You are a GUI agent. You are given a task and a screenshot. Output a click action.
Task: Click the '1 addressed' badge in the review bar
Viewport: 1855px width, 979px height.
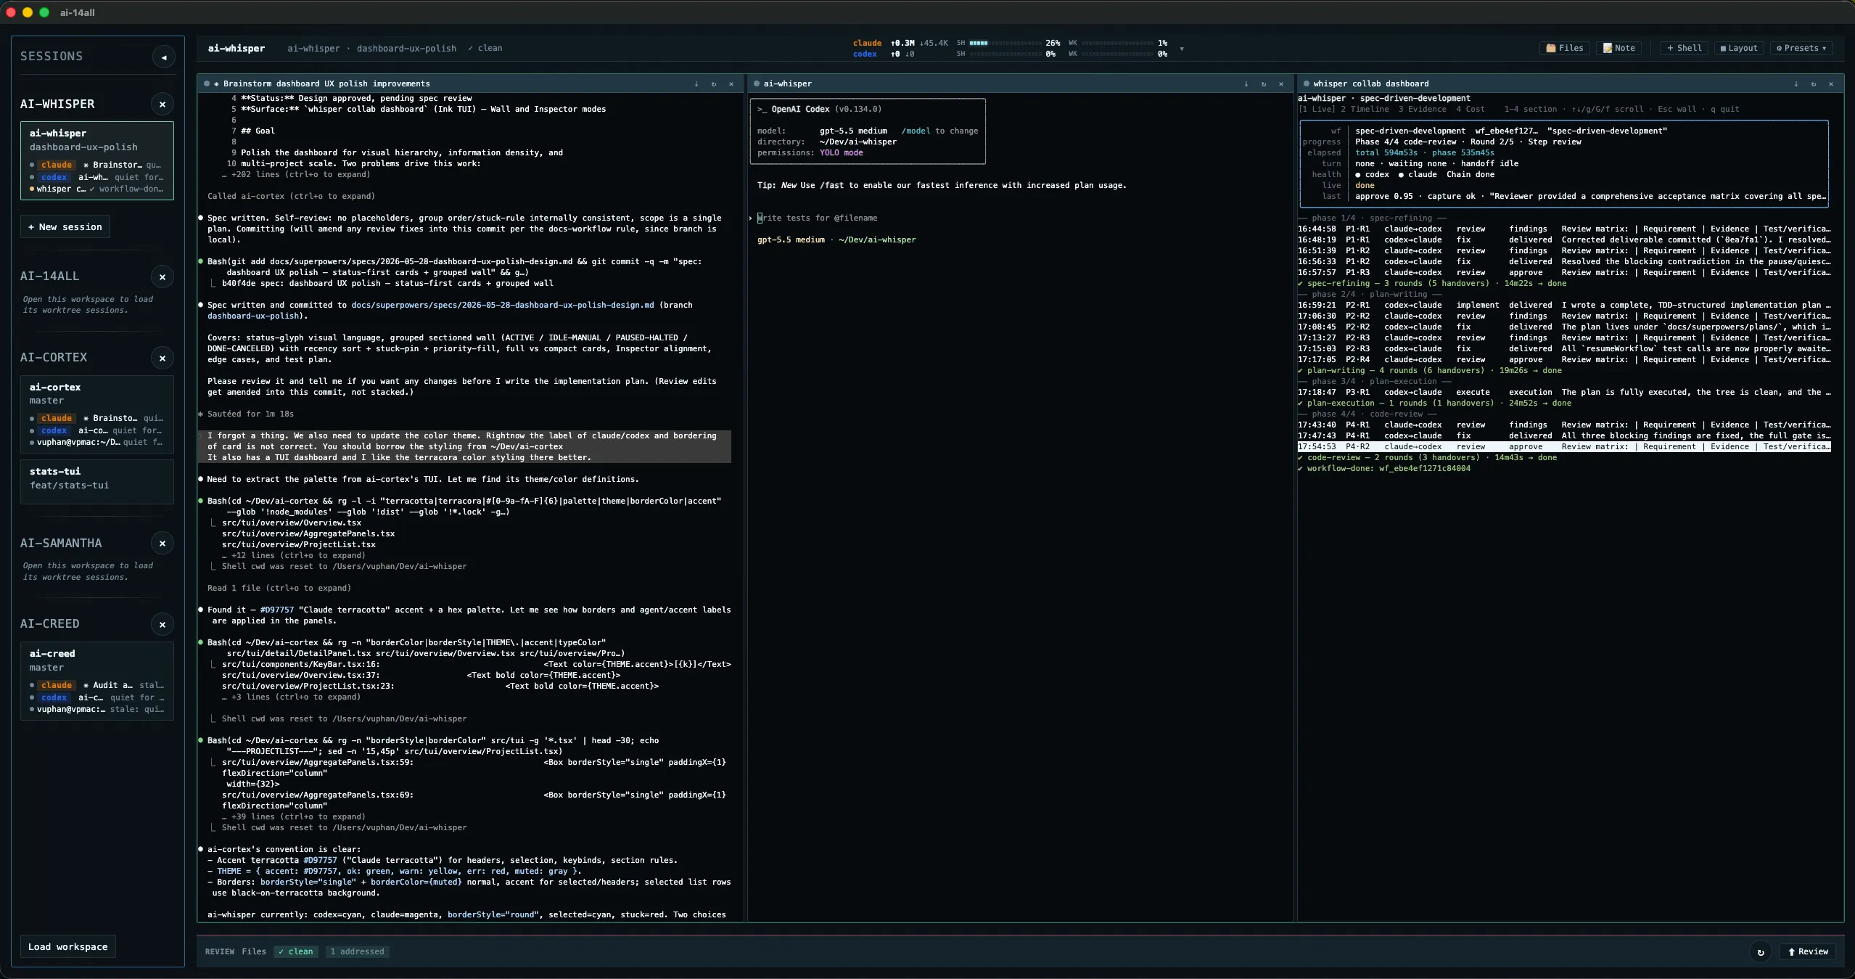357,952
